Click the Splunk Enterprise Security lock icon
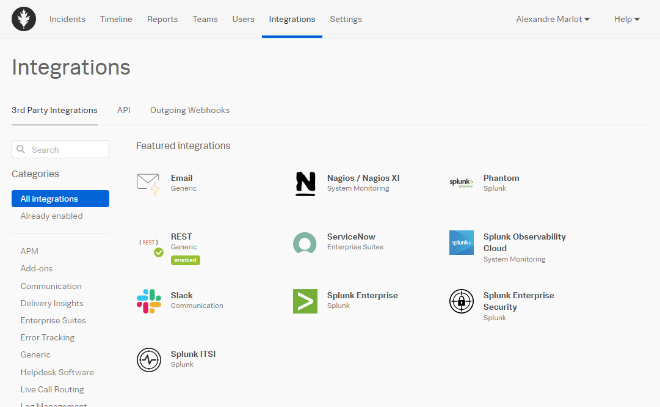660x407 pixels. [x=462, y=301]
